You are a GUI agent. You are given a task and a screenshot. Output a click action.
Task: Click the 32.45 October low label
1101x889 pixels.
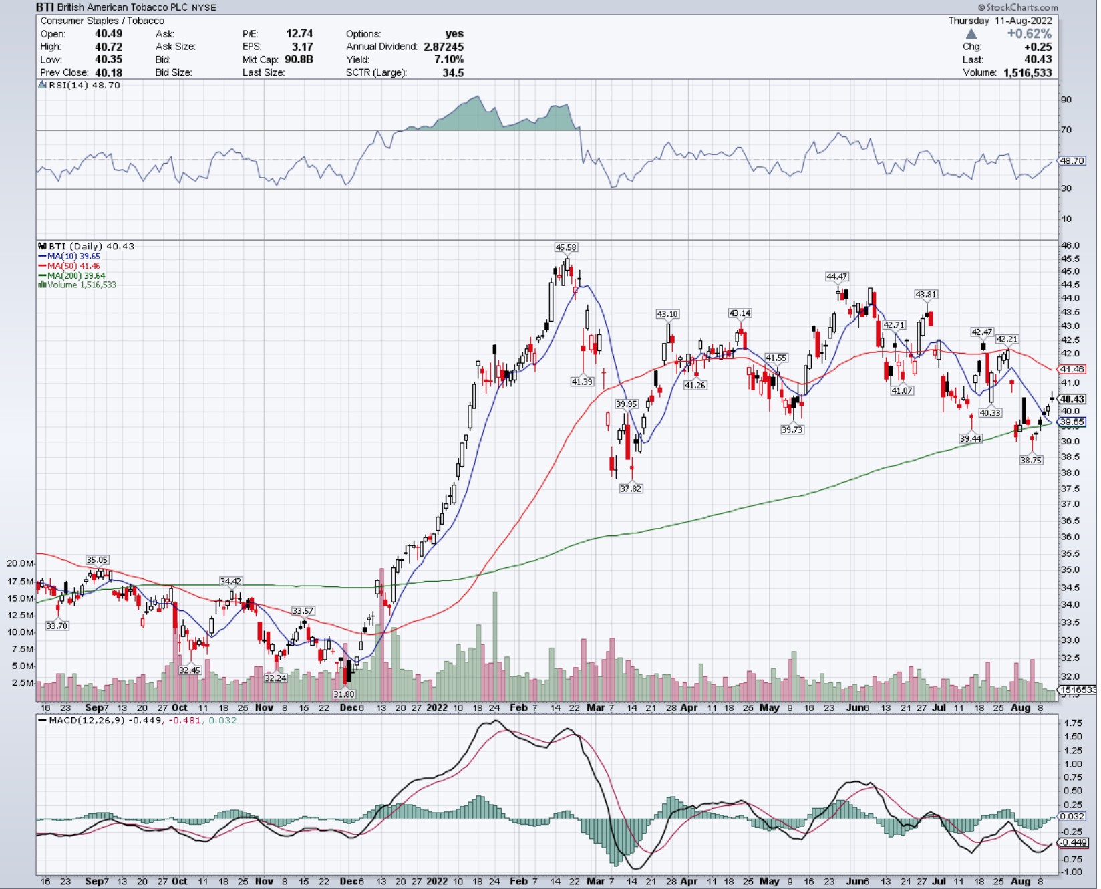pos(190,670)
